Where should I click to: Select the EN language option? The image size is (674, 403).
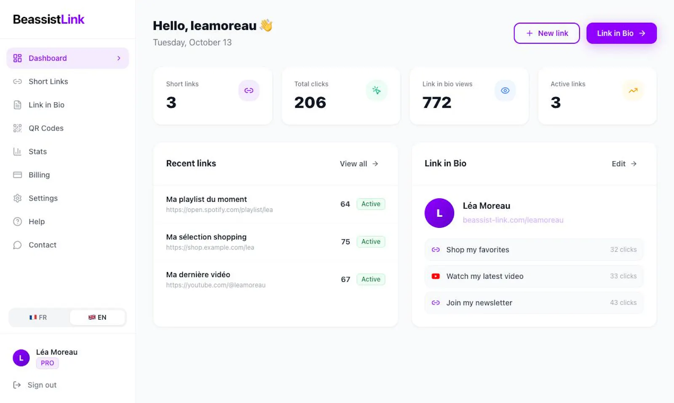[97, 318]
